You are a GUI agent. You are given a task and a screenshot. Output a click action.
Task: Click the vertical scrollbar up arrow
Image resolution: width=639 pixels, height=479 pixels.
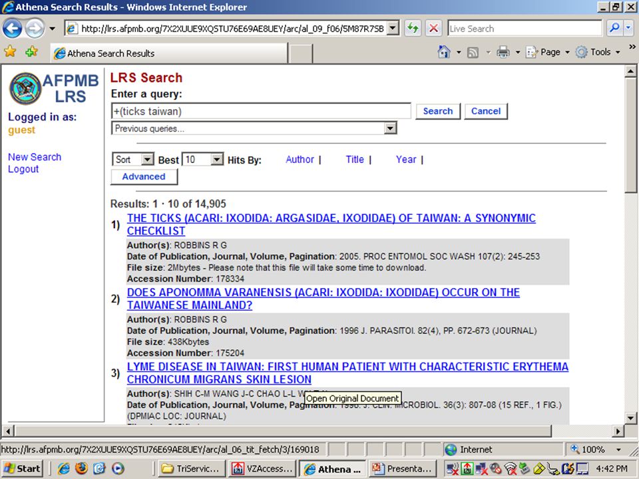click(x=630, y=71)
